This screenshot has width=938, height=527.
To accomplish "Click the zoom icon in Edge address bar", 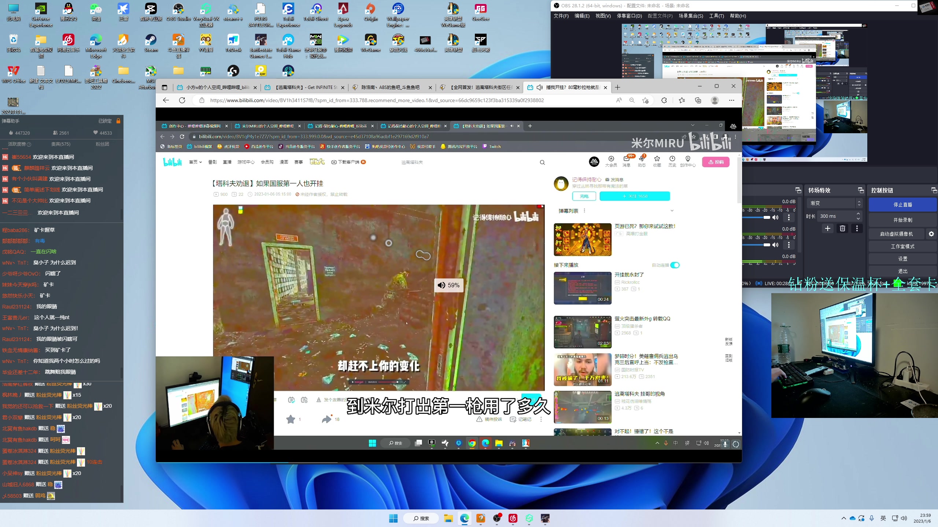I will (x=632, y=100).
